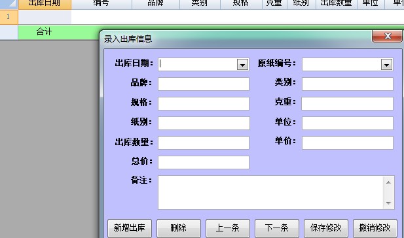
Task: Focus the 克重 text field
Action: click(348, 103)
